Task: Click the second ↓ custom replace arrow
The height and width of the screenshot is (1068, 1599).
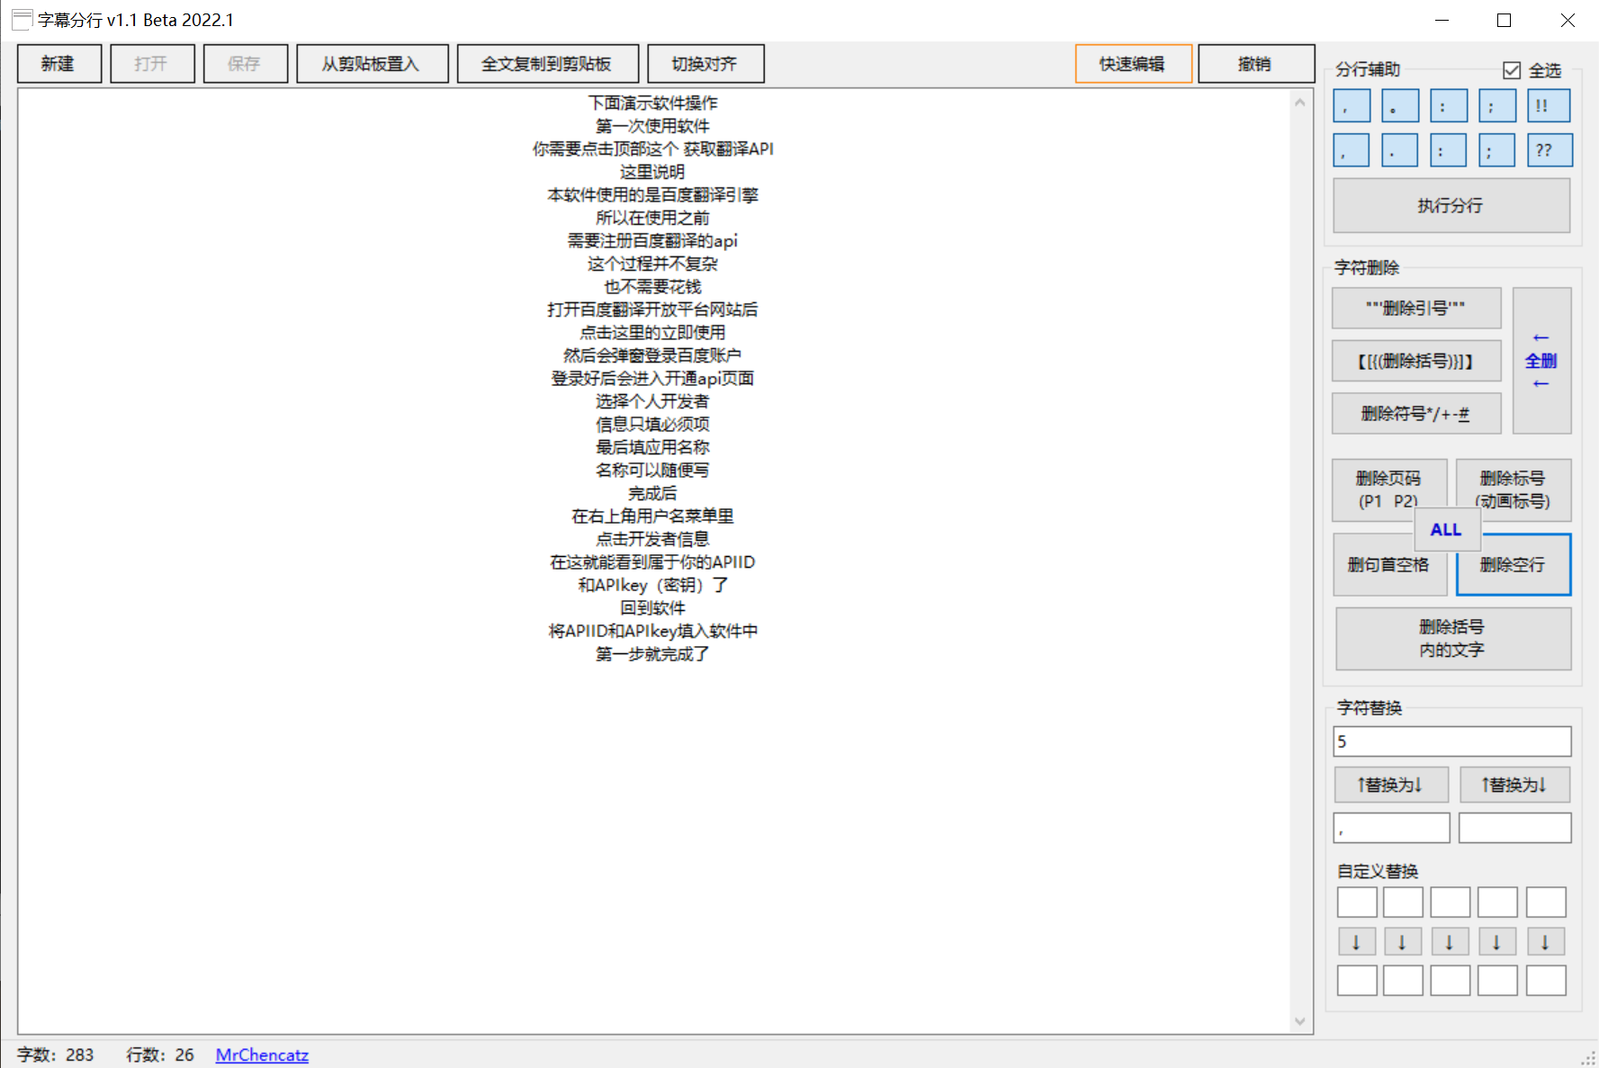Action: [x=1402, y=942]
